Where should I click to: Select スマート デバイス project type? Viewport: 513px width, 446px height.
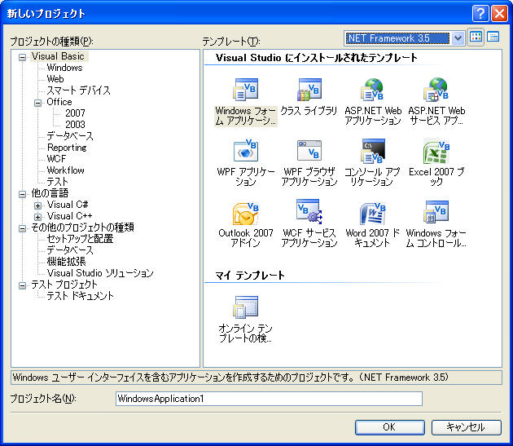click(78, 91)
